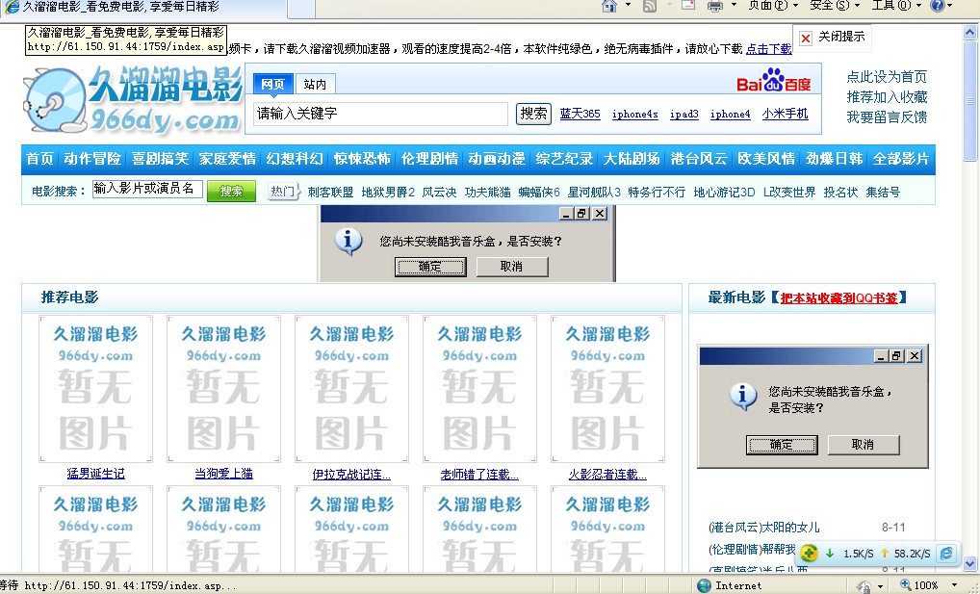Click the green 搜索 movie search button
This screenshot has height=594, width=980.
[x=231, y=192]
